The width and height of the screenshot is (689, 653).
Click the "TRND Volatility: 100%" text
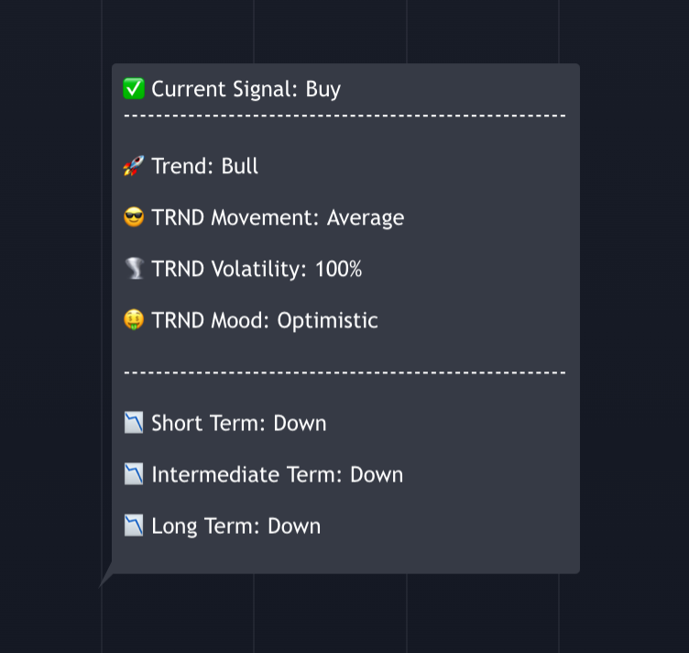click(257, 269)
